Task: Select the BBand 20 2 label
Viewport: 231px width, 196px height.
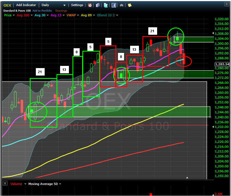Action: click(x=106, y=15)
